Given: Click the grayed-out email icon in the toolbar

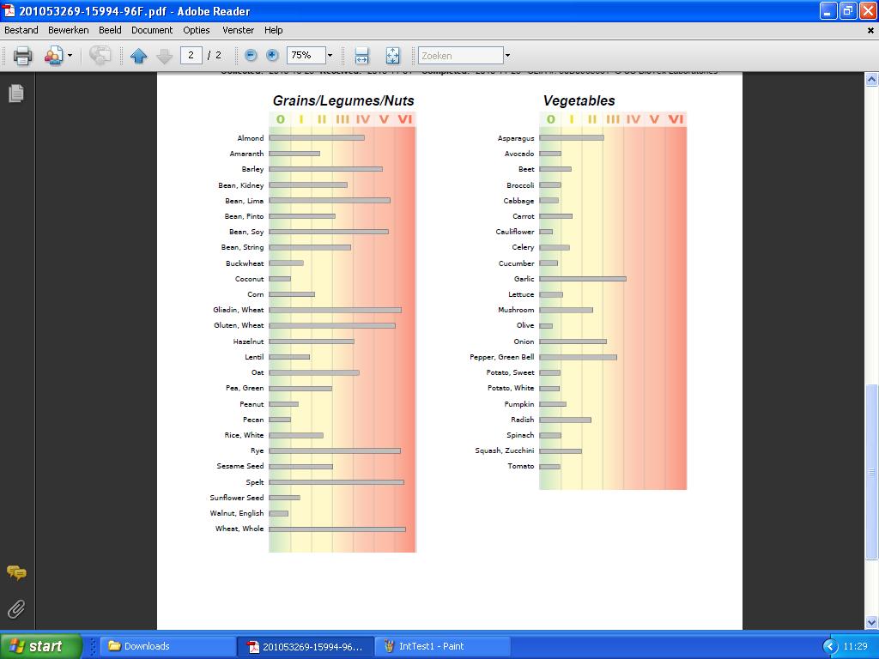Looking at the screenshot, I should (x=100, y=56).
